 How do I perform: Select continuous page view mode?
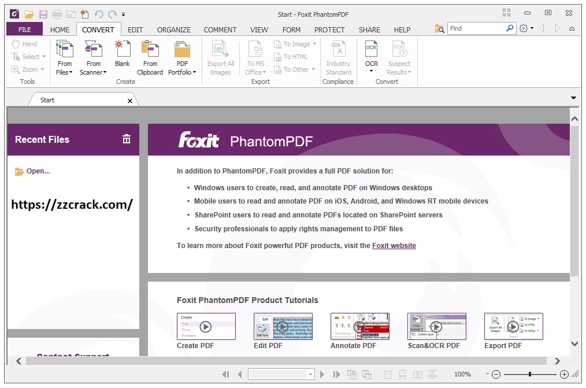(402, 374)
